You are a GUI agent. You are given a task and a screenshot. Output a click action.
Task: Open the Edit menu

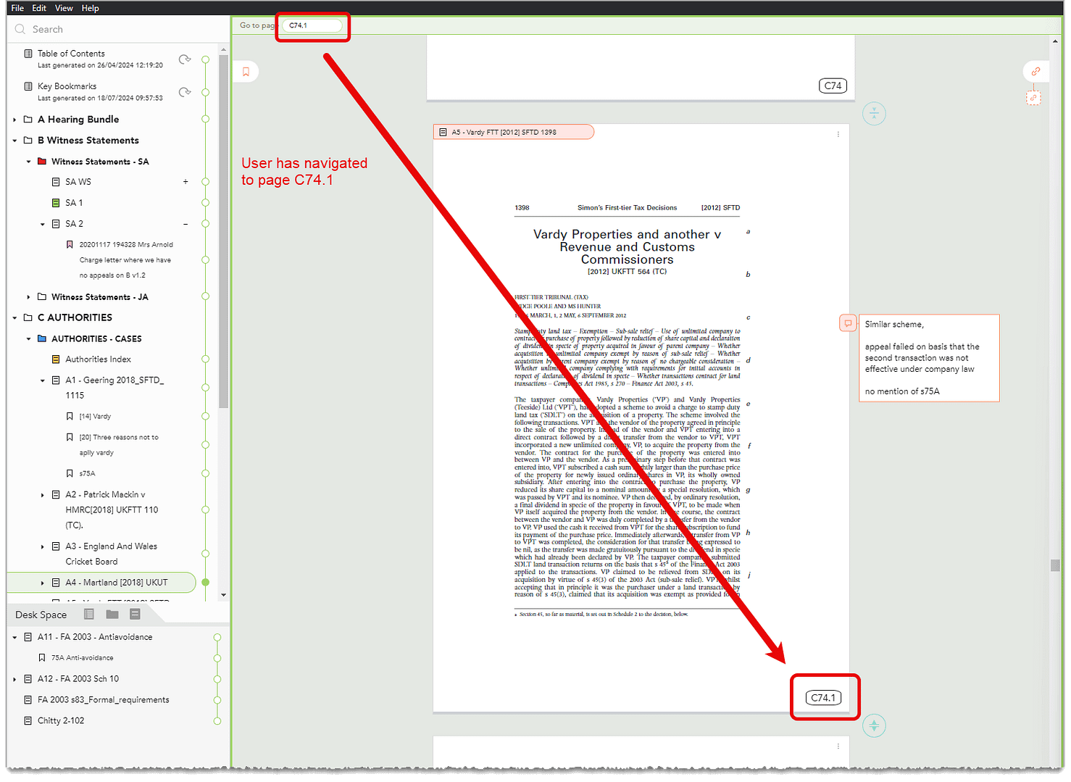point(39,8)
